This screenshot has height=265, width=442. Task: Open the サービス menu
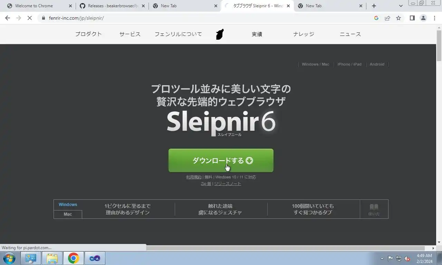(130, 34)
